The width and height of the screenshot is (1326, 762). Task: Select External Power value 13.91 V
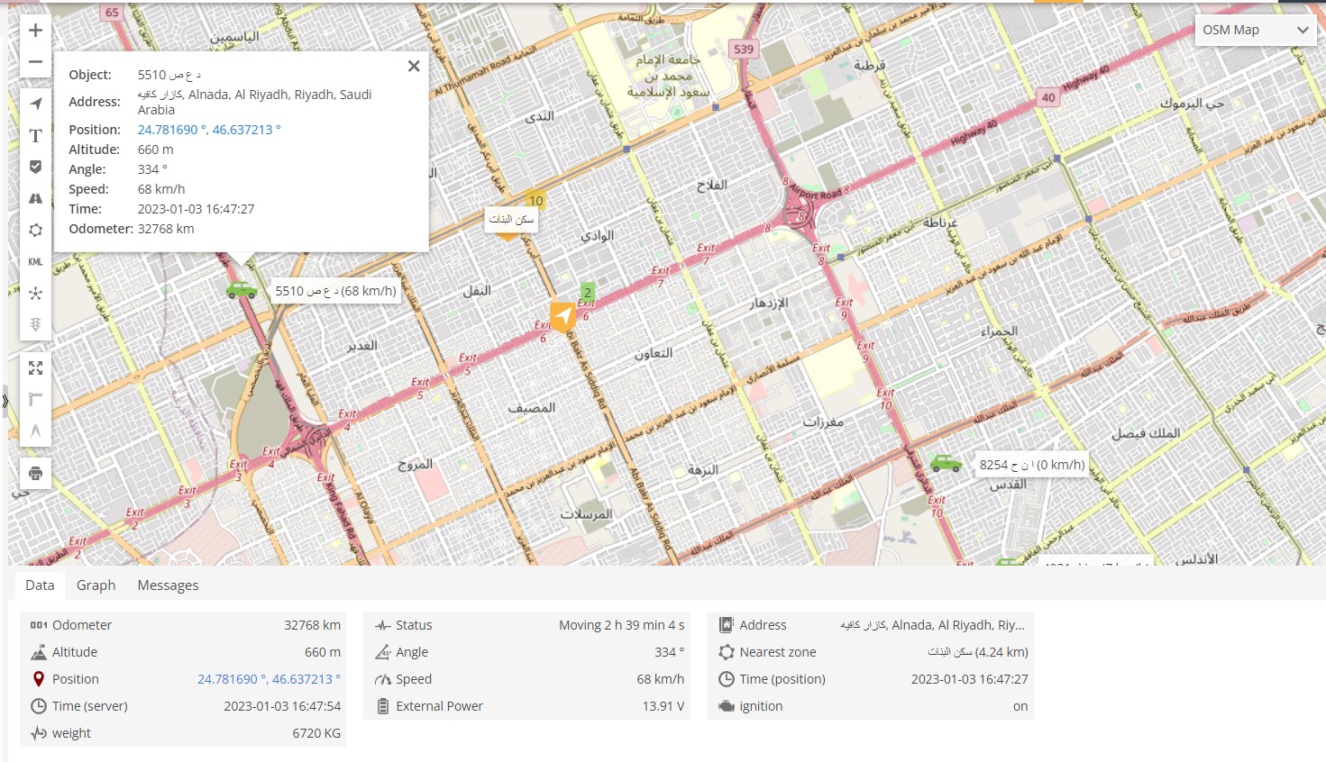pyautogui.click(x=663, y=706)
